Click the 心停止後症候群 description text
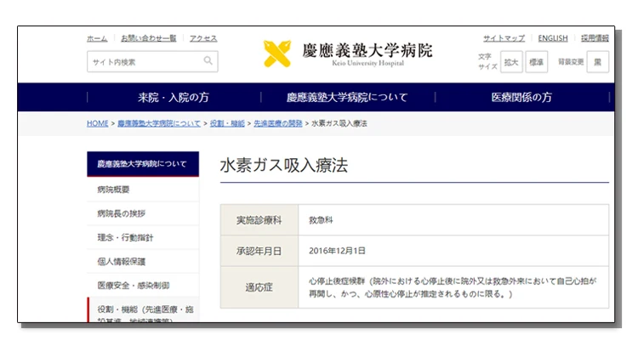The image size is (638, 352). point(453,287)
